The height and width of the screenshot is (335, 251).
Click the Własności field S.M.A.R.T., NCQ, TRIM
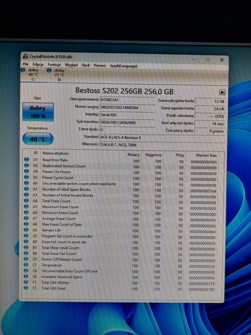[162, 145]
